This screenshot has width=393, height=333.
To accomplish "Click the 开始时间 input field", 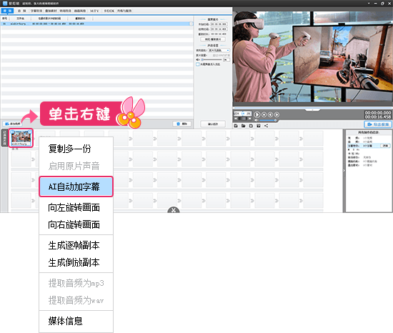I will 219,24.
